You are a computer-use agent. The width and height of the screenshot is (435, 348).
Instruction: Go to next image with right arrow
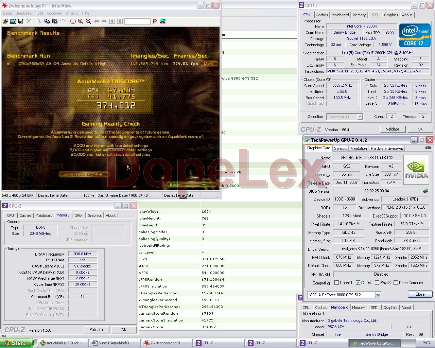pos(104,21)
